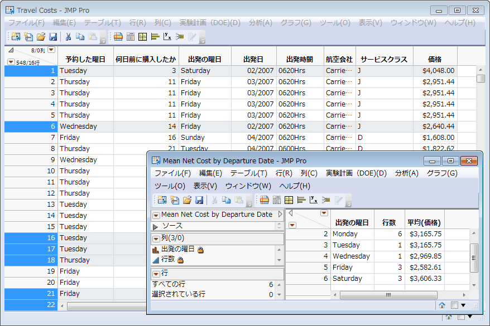
Task: Toggle the checkbox in Mean Net Cost status bar
Action: (455, 305)
